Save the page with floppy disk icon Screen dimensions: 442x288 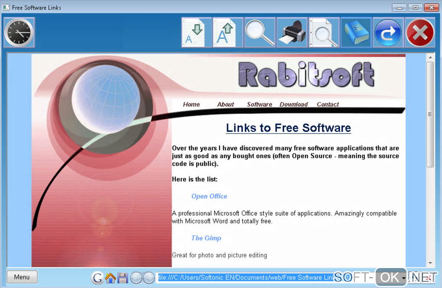pyautogui.click(x=123, y=278)
